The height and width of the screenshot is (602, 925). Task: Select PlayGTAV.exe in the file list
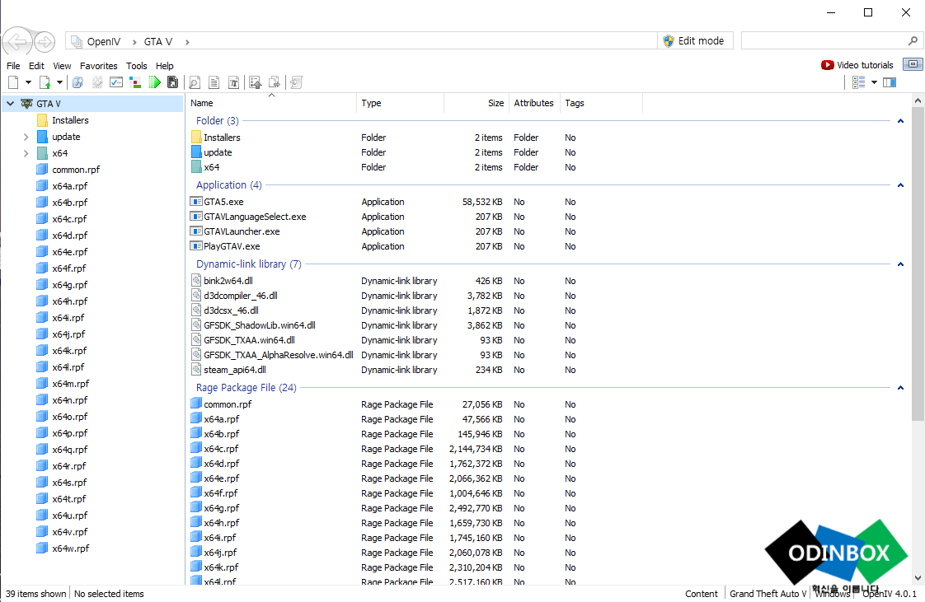coord(232,246)
